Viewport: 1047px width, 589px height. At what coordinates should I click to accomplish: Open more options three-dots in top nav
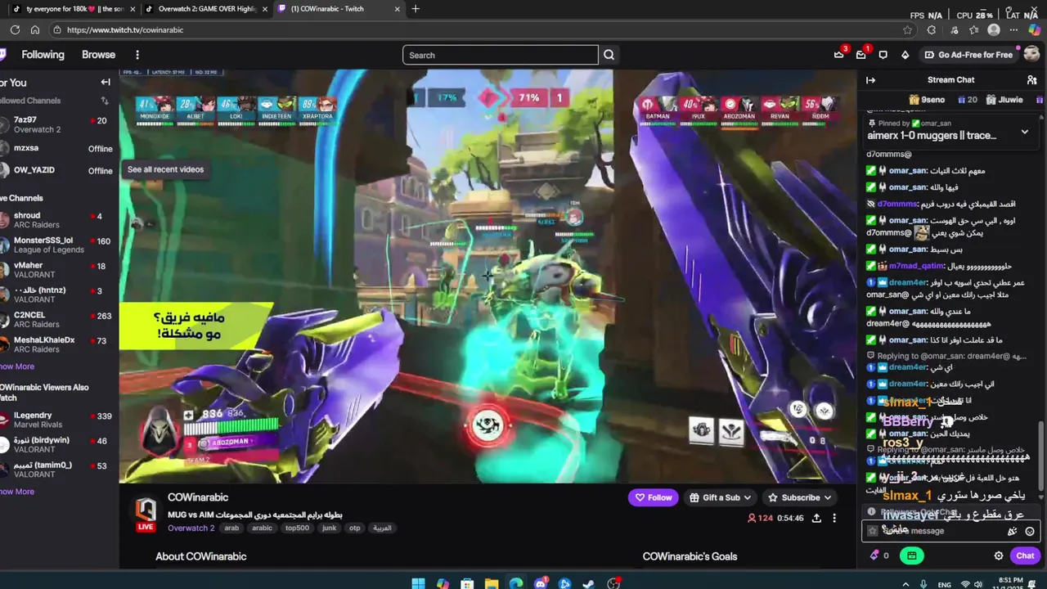[x=137, y=55]
